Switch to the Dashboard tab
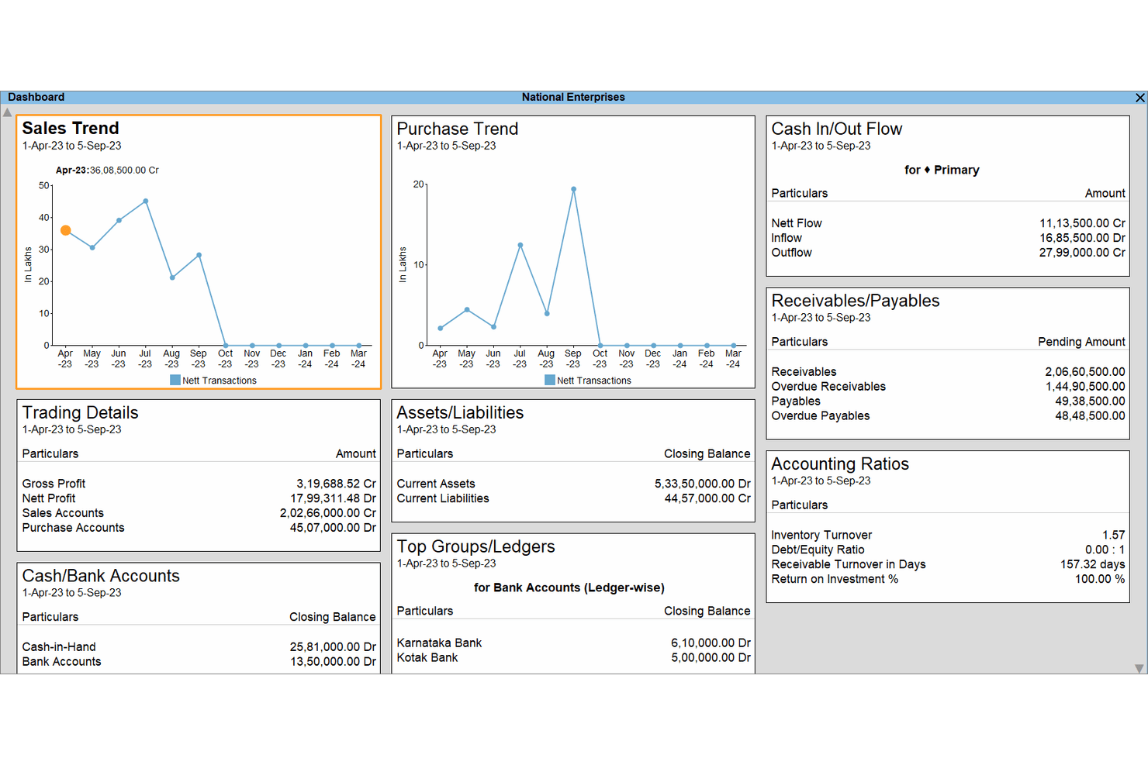Image resolution: width=1148 pixels, height=765 pixels. pyautogui.click(x=36, y=97)
